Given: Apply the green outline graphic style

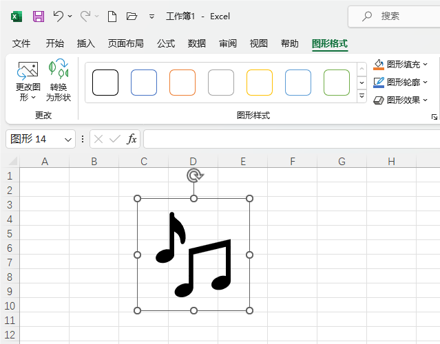Looking at the screenshot, I should [x=337, y=83].
